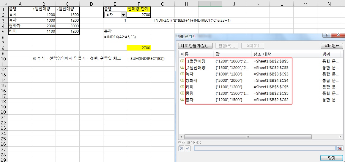Click the cancel X icon under 참조 대상(R)
345x162 pixels.
(181, 148)
